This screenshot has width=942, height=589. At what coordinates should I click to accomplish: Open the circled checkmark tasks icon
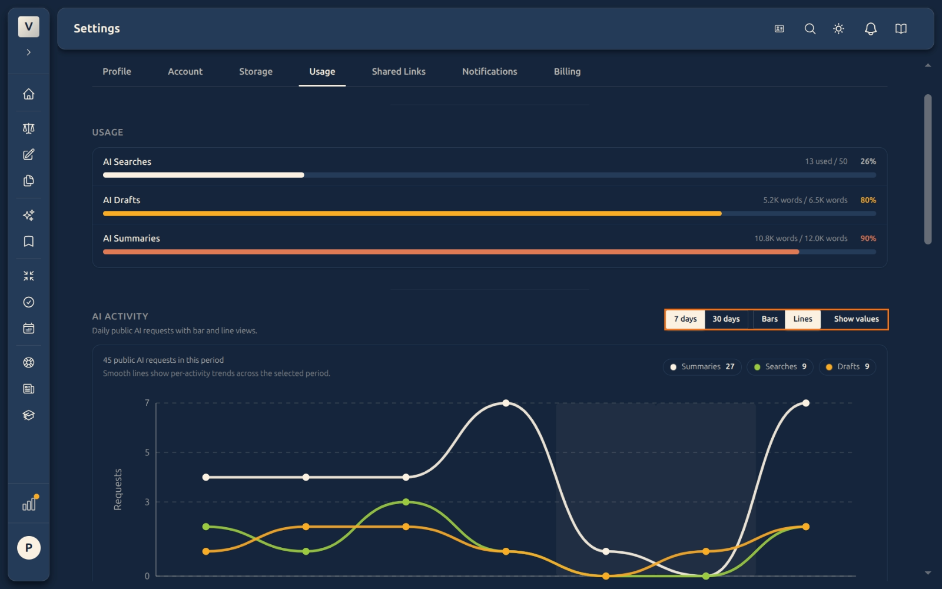[28, 302]
